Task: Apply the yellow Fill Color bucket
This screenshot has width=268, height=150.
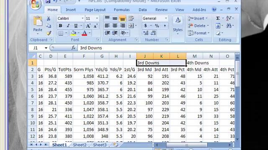Action: pos(74,33)
